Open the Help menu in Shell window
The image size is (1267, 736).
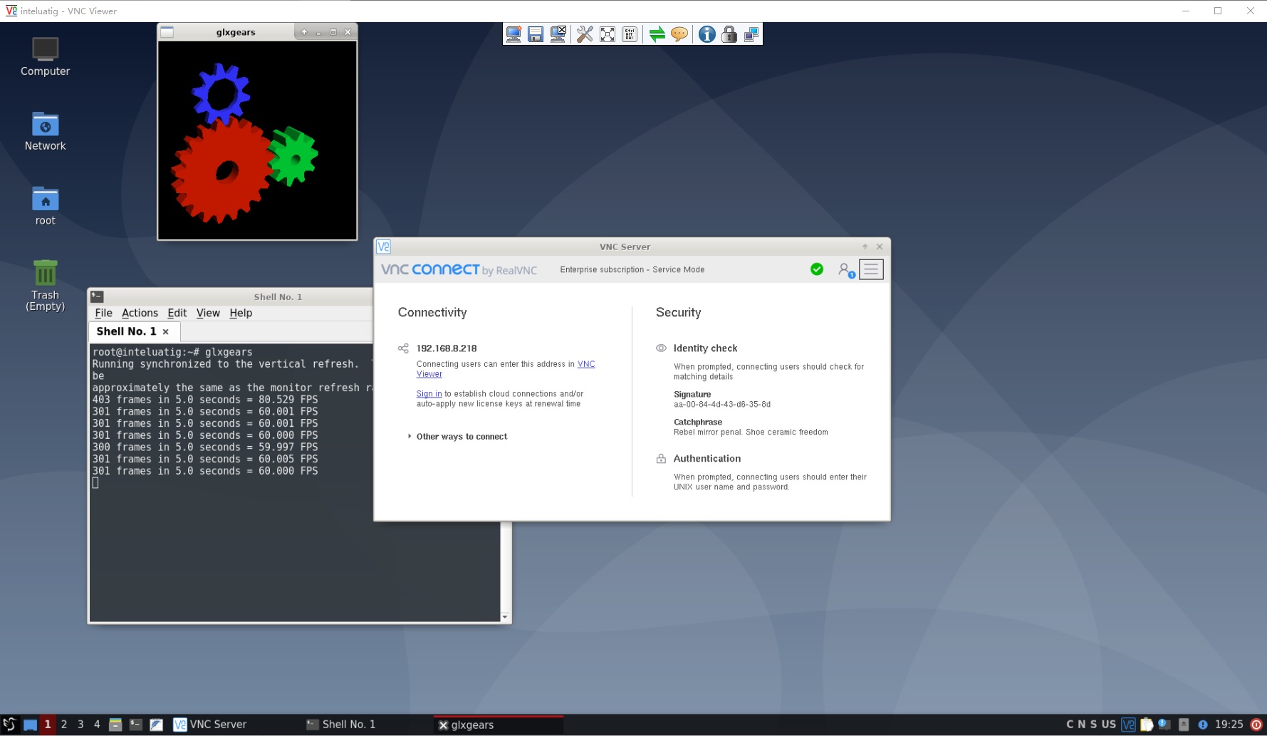point(241,313)
